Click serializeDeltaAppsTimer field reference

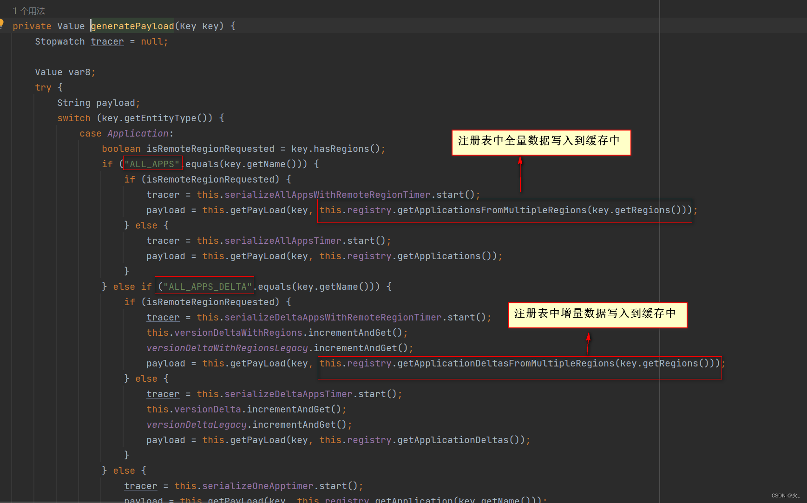pos(289,394)
